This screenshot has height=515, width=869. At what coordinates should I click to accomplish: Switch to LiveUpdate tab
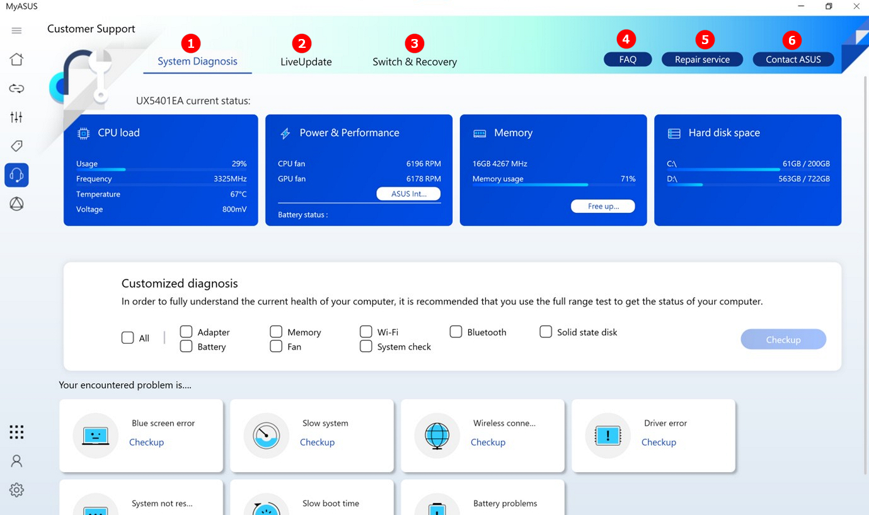click(x=306, y=62)
